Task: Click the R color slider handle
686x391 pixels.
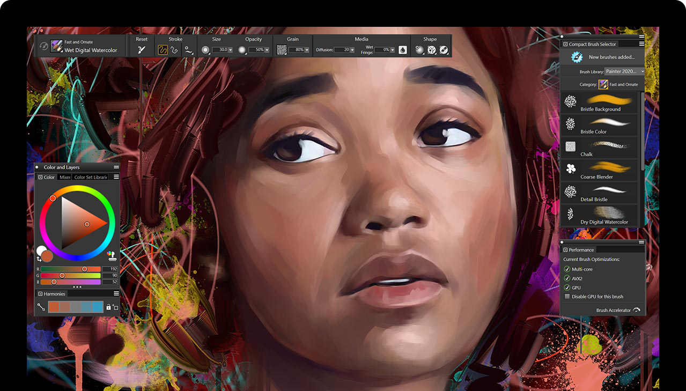Action: click(84, 269)
